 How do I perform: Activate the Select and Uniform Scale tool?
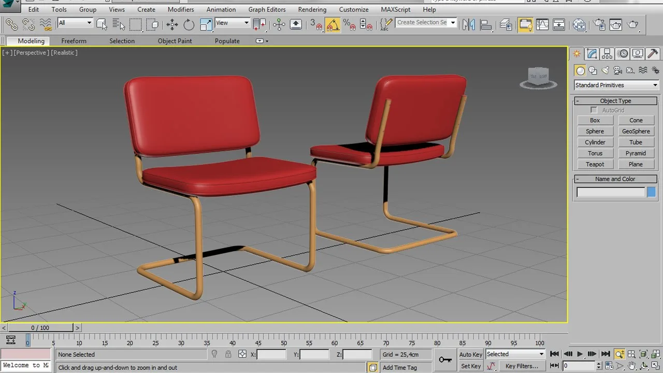pyautogui.click(x=206, y=24)
